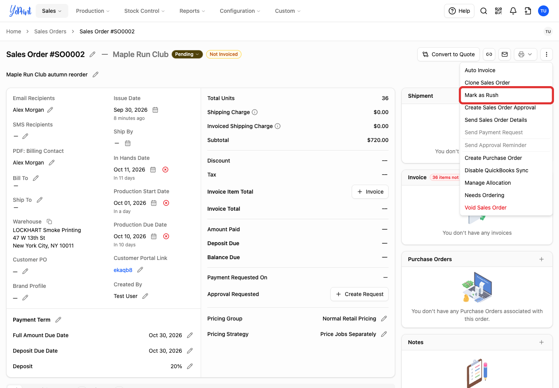Copy the Warehouse address icon
The height and width of the screenshot is (388, 559).
[x=49, y=222]
